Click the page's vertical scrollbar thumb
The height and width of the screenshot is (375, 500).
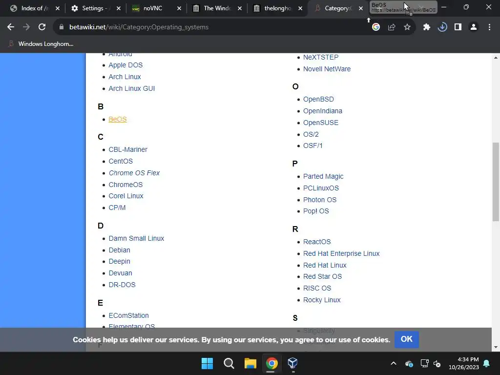(x=496, y=182)
